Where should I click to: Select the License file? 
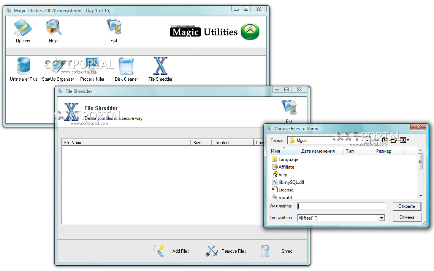[283, 190]
